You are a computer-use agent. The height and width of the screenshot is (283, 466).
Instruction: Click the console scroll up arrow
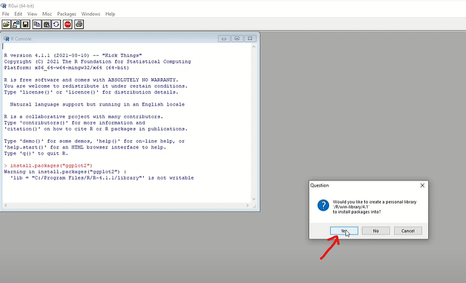click(x=254, y=47)
